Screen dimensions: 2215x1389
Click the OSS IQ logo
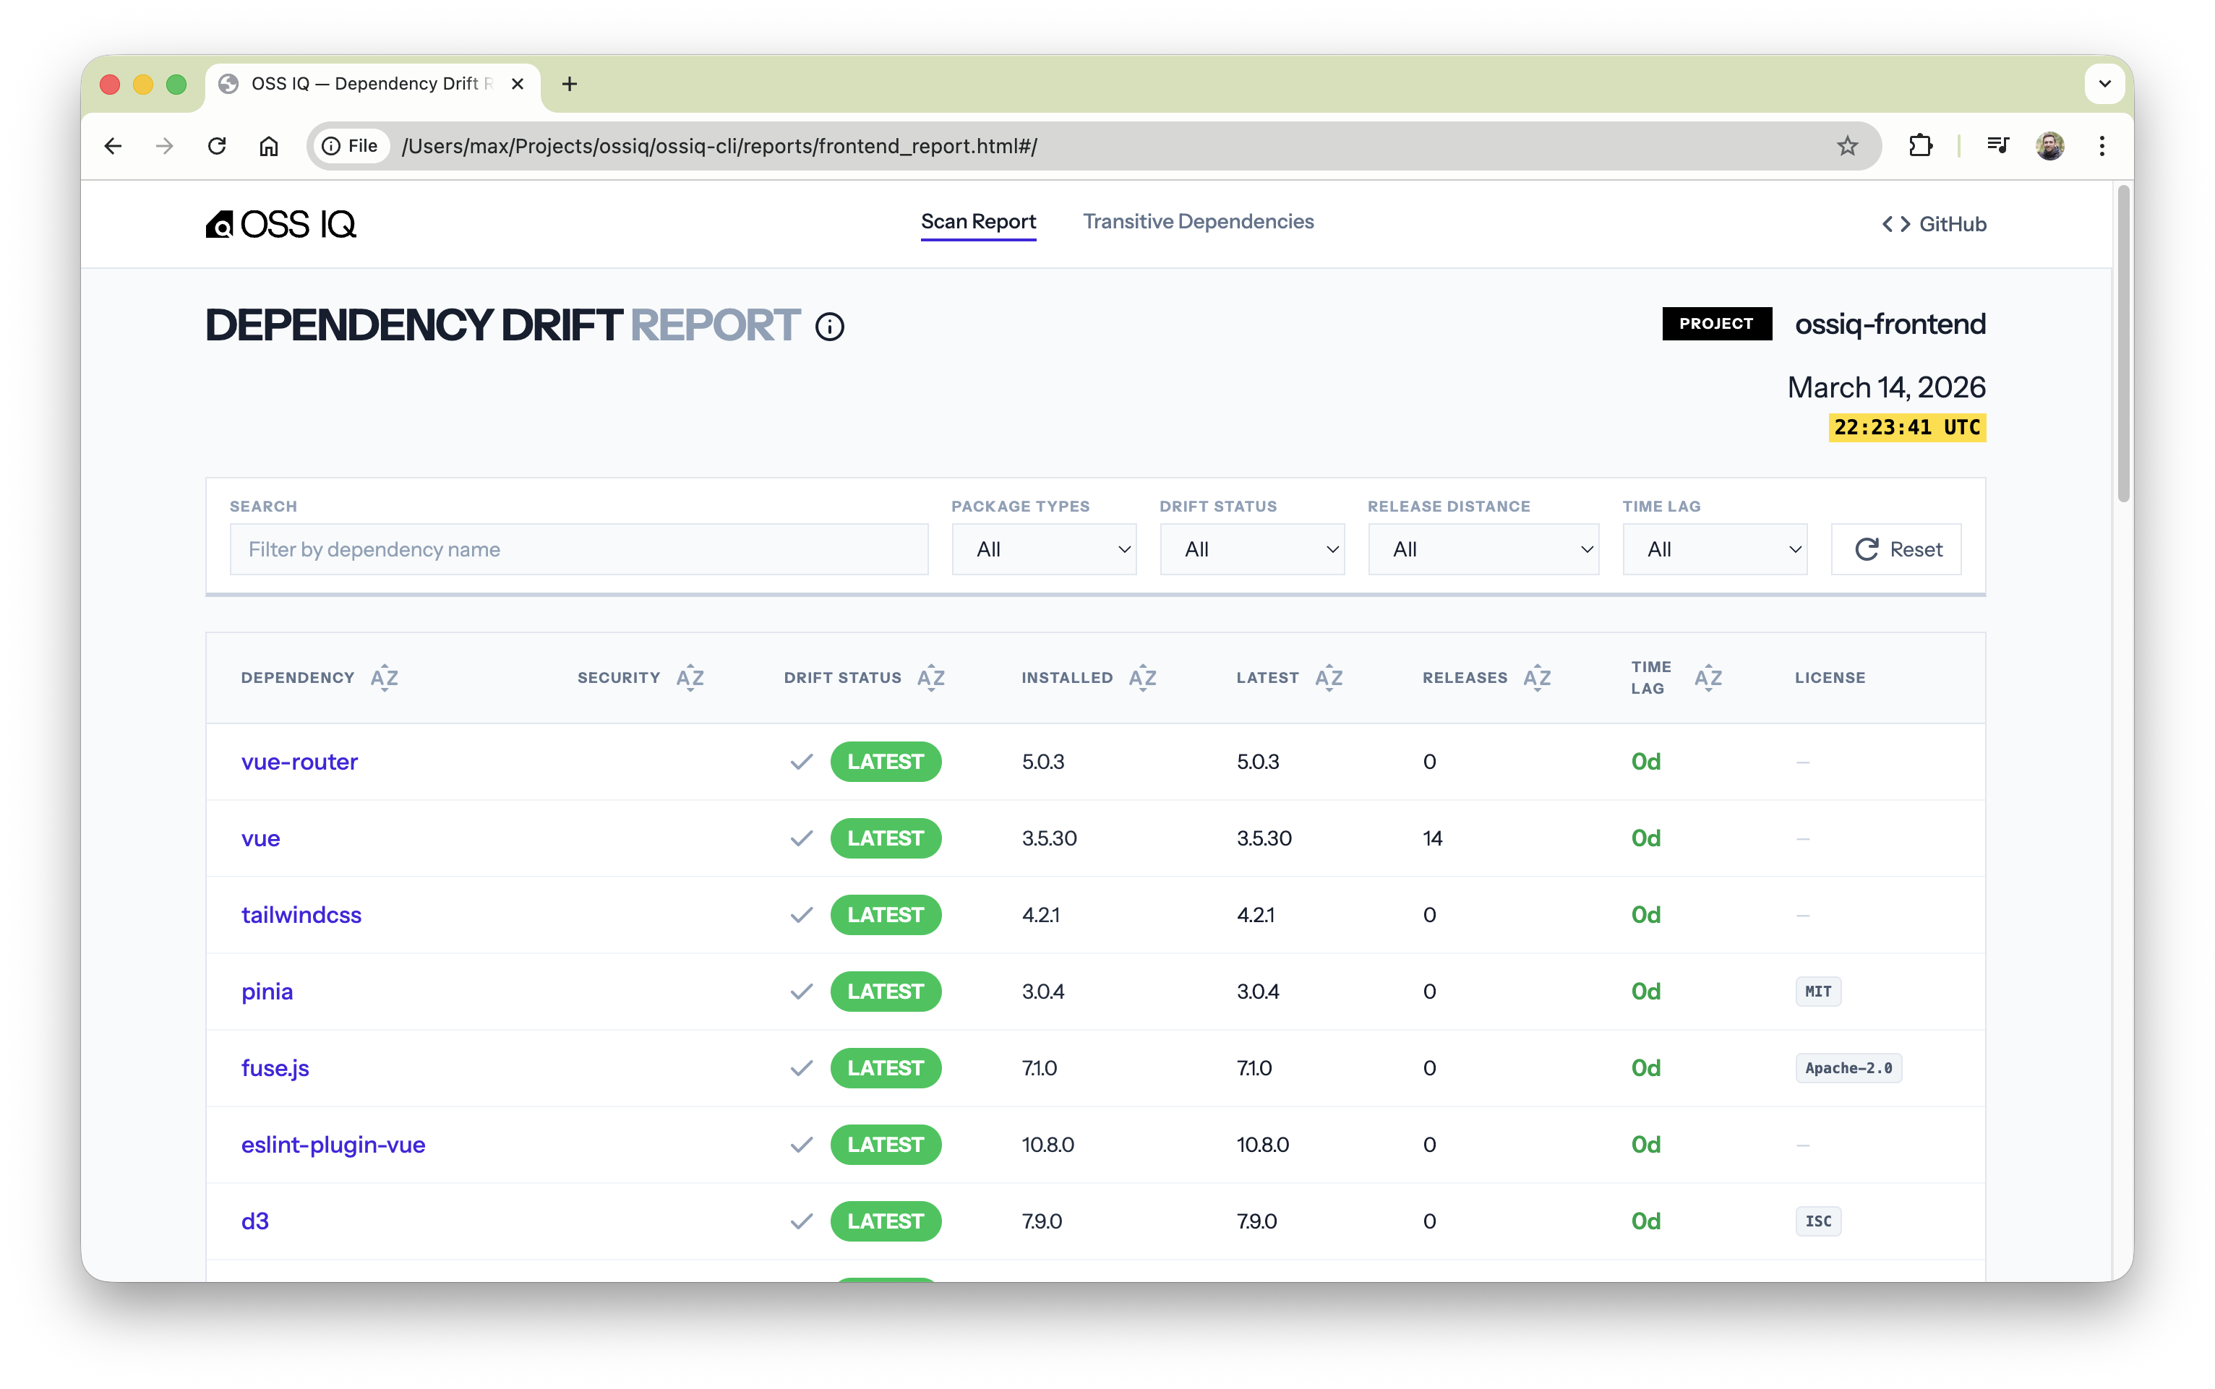pyautogui.click(x=279, y=223)
